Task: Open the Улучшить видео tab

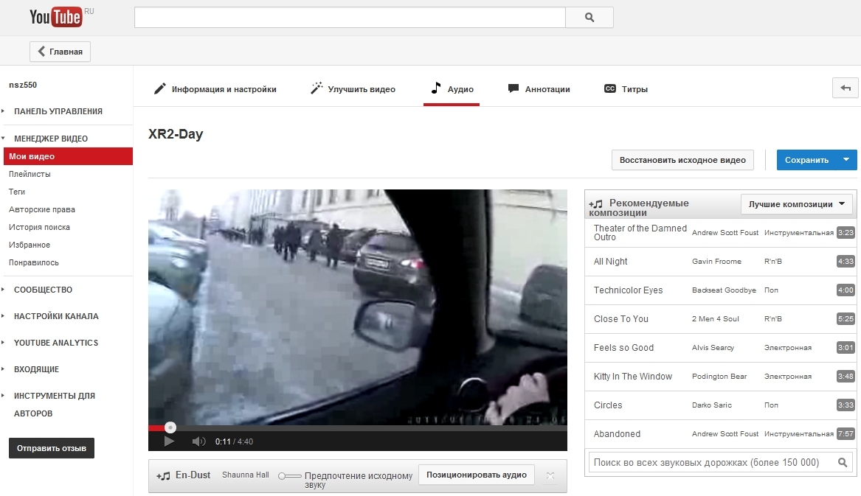Action: 353,89
